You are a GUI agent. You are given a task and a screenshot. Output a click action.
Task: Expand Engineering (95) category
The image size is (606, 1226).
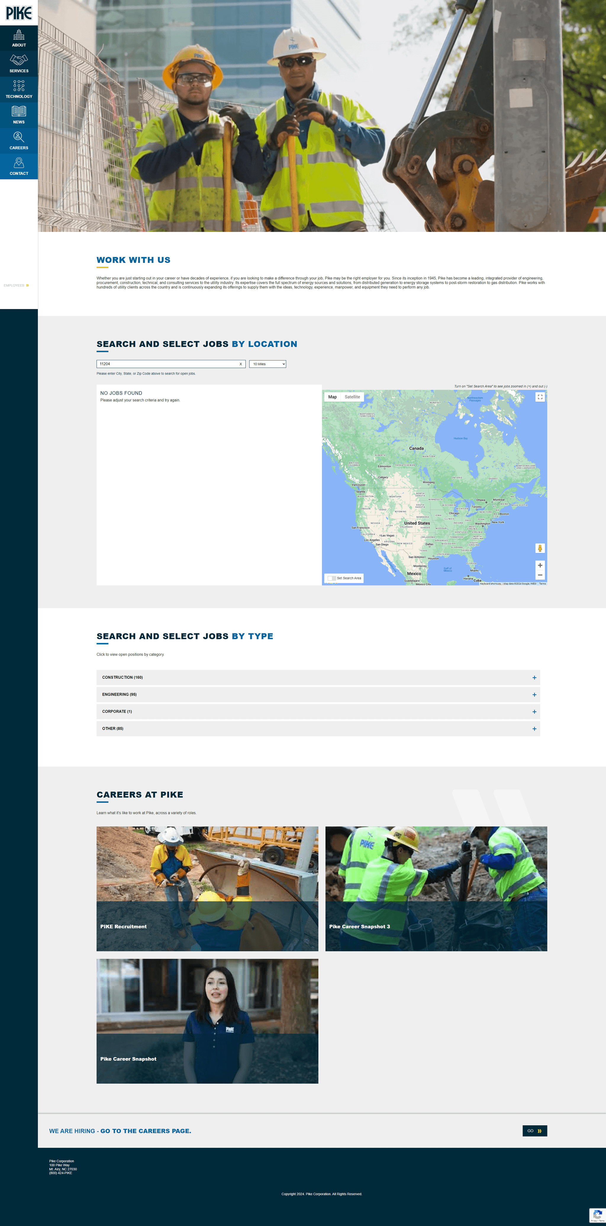[x=318, y=694]
